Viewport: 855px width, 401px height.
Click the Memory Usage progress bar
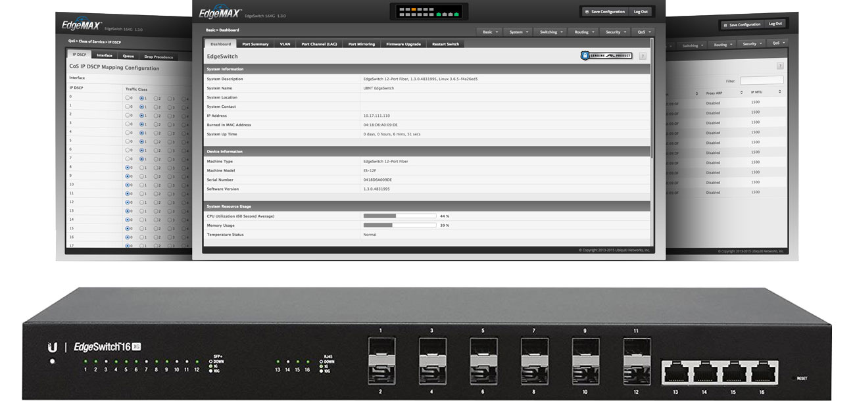click(x=400, y=225)
